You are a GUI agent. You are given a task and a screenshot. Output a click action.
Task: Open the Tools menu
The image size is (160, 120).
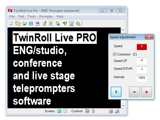tap(32, 16)
